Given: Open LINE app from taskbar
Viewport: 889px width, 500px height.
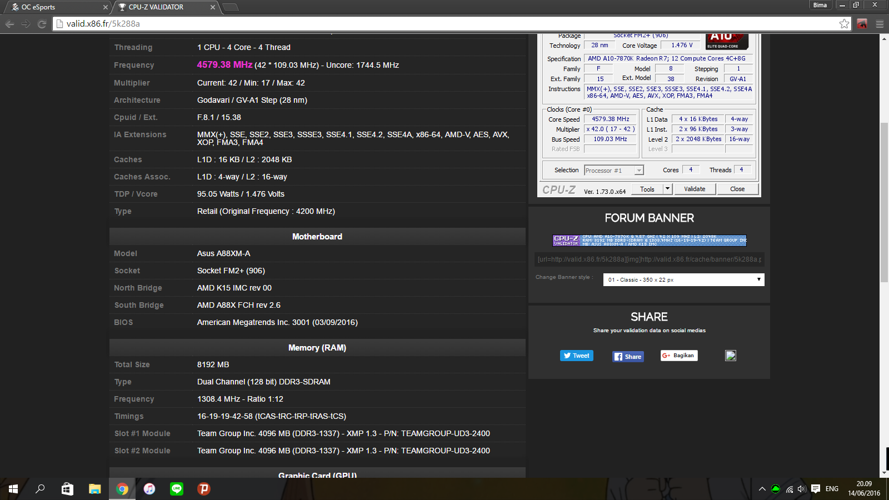Looking at the screenshot, I should (177, 489).
